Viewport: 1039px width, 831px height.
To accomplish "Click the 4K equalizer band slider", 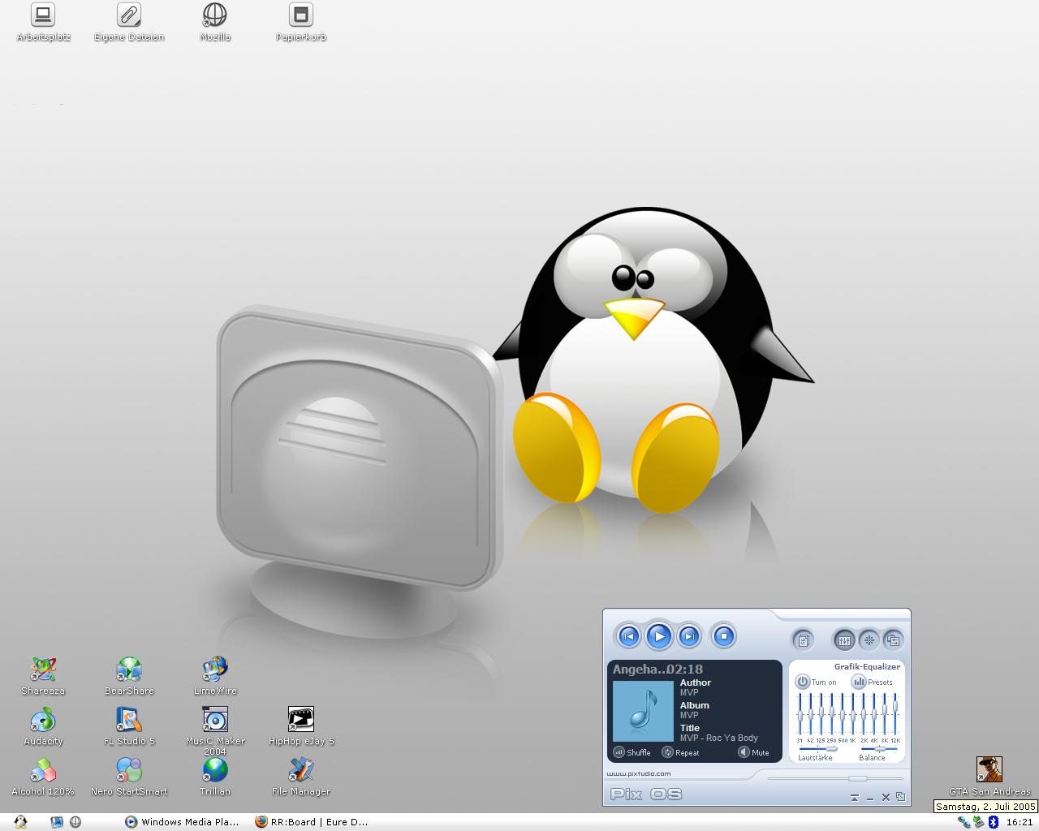I will pyautogui.click(x=874, y=714).
